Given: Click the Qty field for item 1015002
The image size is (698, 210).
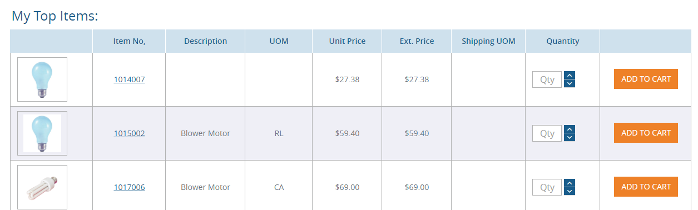Looking at the screenshot, I should coord(547,133).
